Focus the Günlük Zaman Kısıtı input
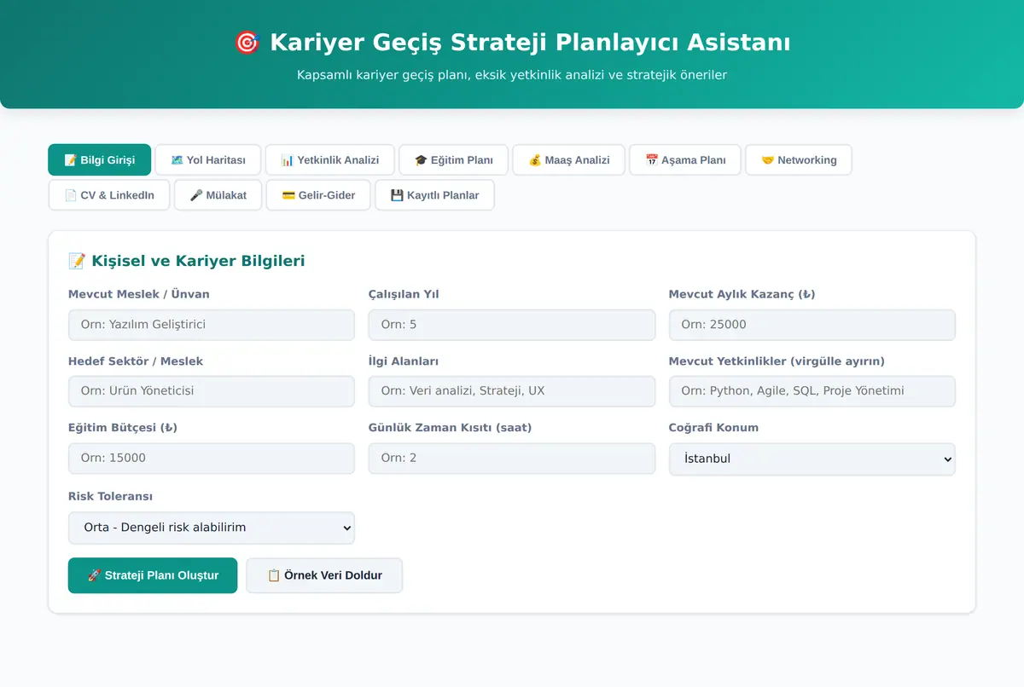Screen dimensions: 1024x687 click(512, 458)
